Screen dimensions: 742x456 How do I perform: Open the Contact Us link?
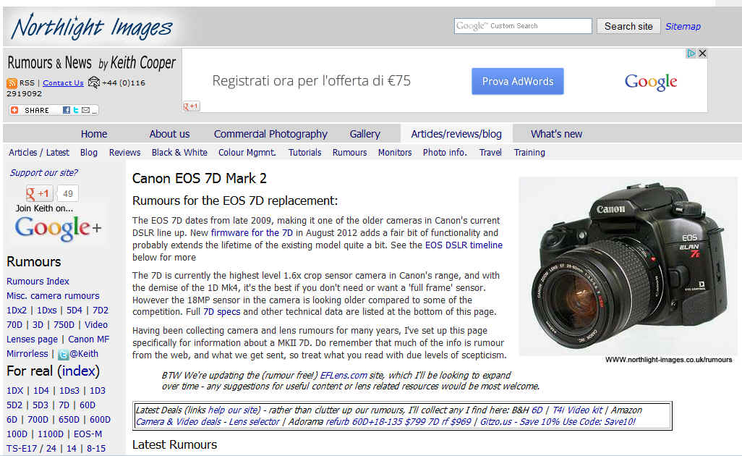click(x=63, y=83)
